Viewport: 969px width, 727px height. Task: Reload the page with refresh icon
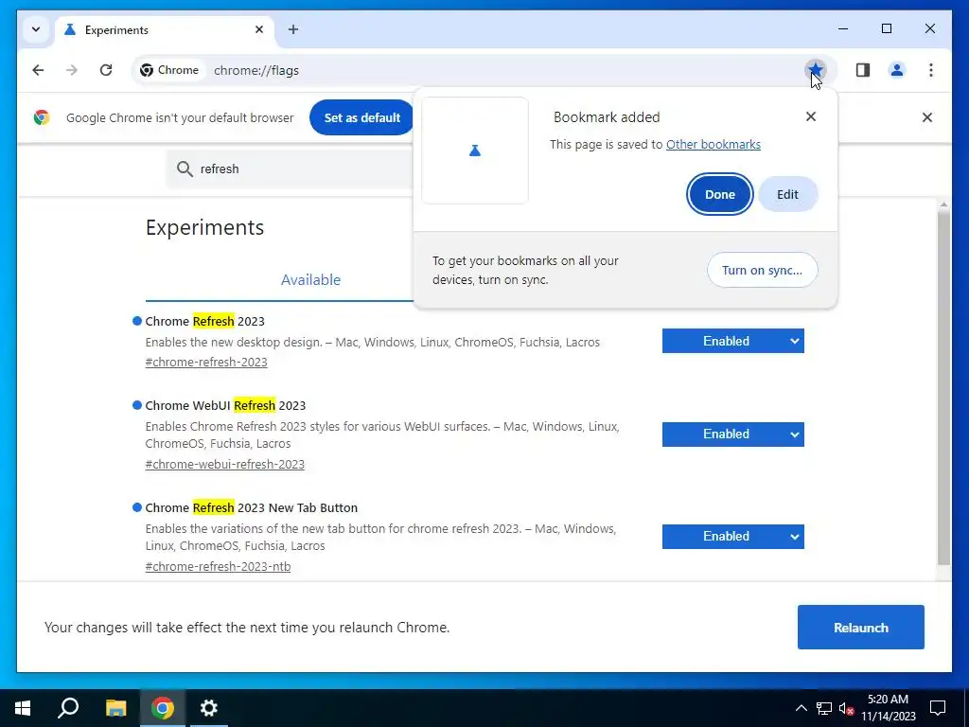106,70
